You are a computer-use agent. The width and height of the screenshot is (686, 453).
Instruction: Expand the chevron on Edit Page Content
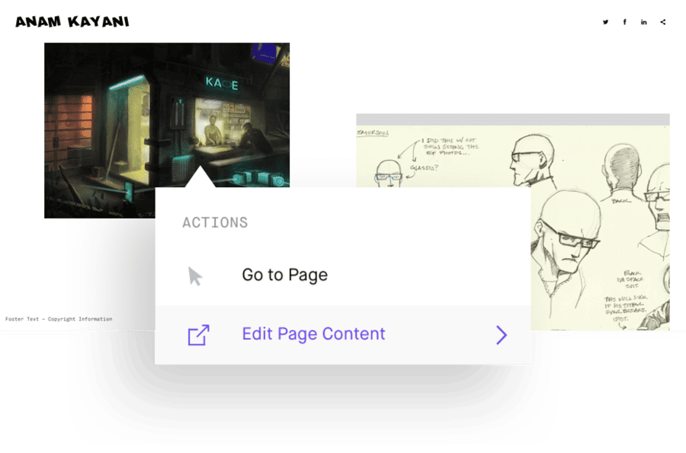tap(501, 335)
